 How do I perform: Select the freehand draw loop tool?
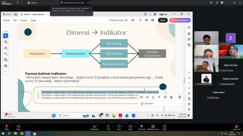point(6,54)
